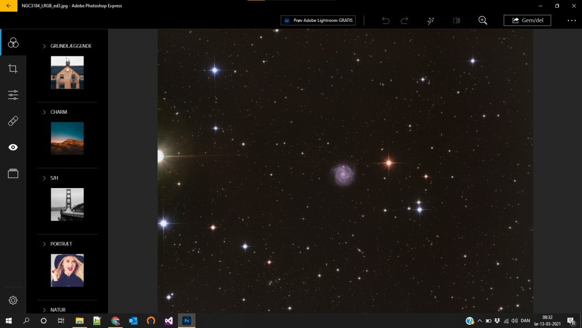Change the DAN keyboard language

(x=525, y=320)
